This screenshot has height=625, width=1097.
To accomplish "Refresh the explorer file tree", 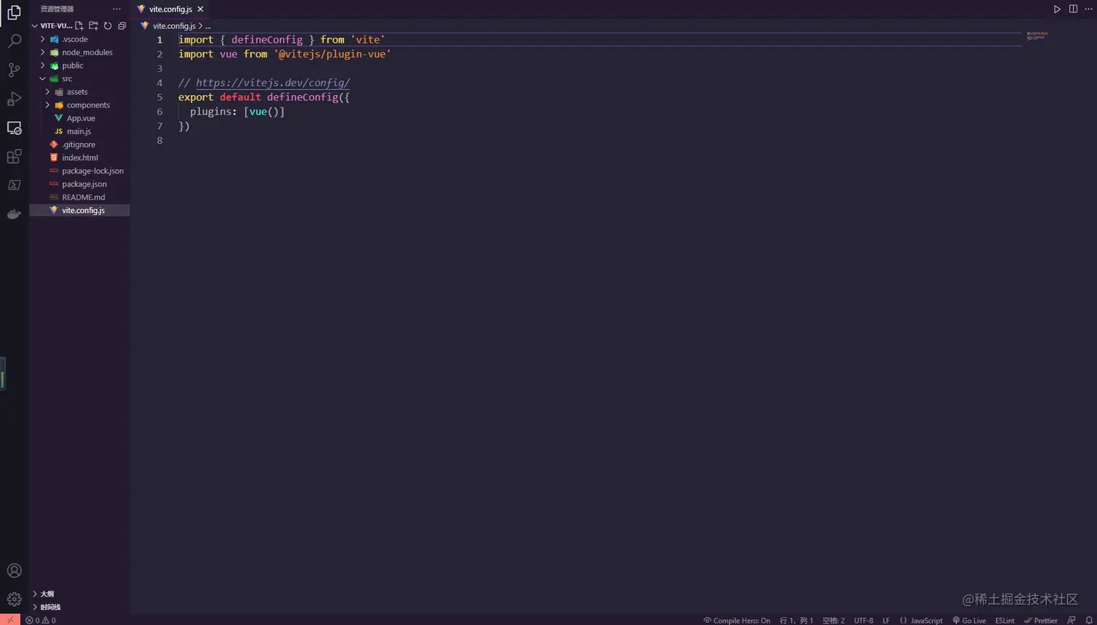I will [x=107, y=25].
